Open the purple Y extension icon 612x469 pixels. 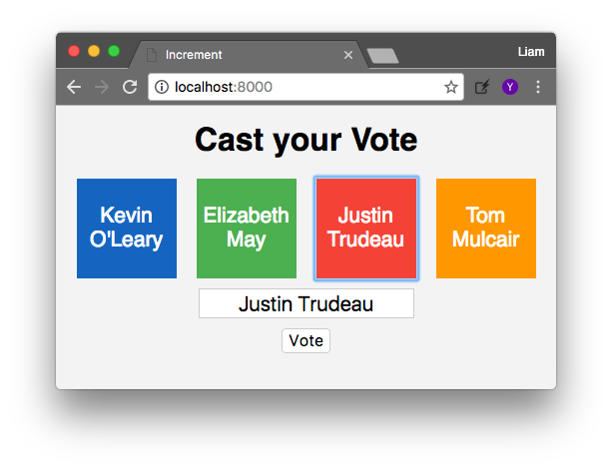[510, 87]
